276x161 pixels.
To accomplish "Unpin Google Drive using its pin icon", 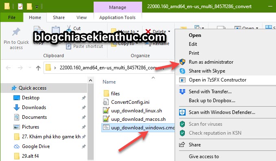I will pos(84,146).
